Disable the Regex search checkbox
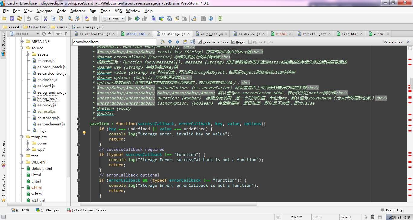This screenshot has height=220, width=413. pos(233,42)
